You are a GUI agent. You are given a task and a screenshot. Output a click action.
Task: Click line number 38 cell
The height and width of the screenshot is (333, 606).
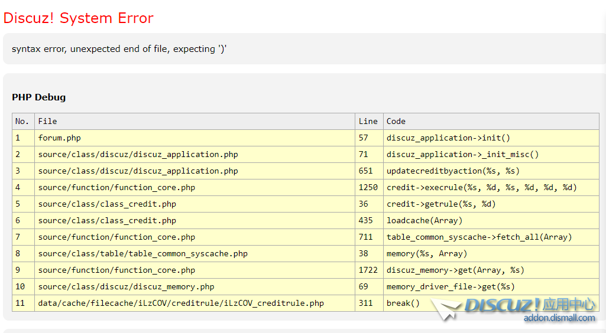click(x=369, y=254)
